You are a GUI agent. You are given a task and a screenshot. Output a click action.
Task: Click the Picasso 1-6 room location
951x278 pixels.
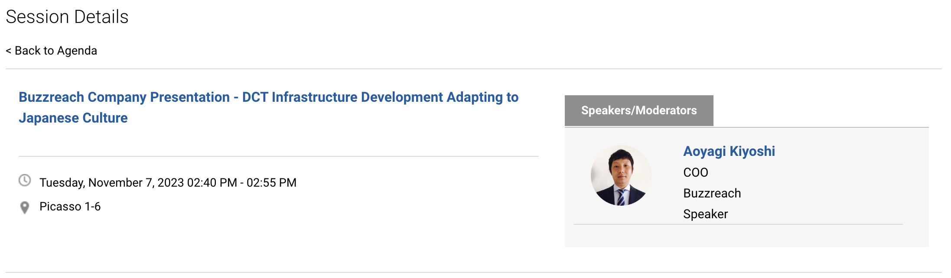(x=70, y=207)
